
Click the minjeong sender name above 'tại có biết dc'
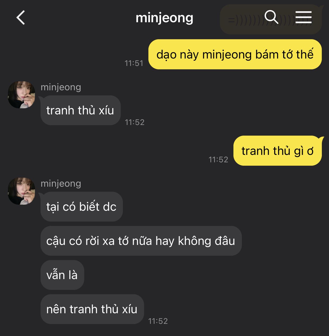[61, 183]
